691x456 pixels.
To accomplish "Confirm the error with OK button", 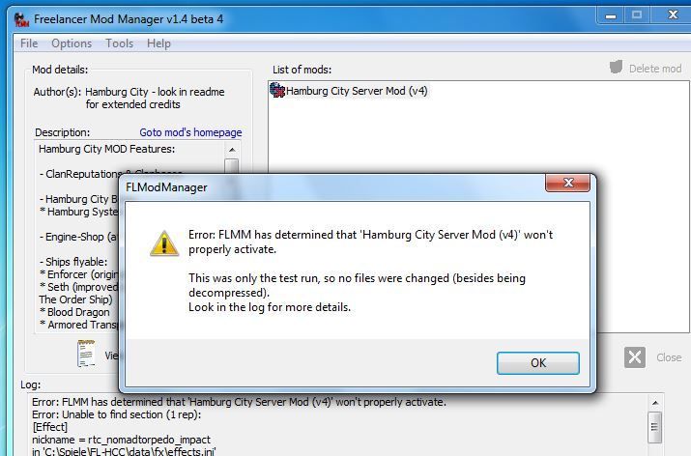I will (538, 363).
